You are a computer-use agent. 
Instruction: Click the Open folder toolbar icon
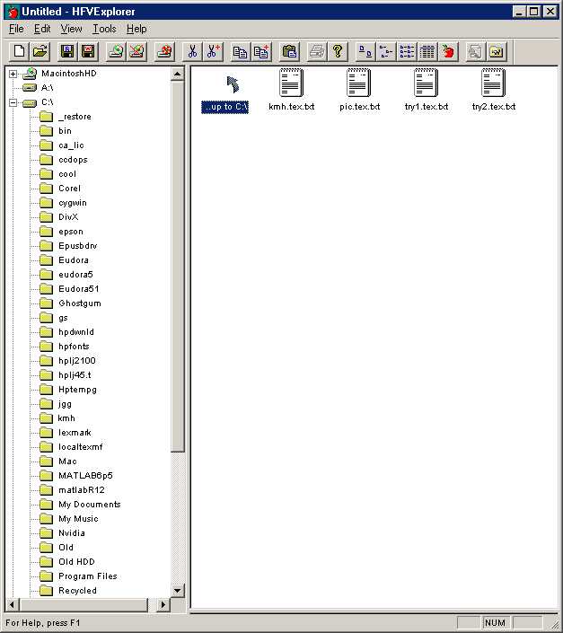(x=40, y=51)
